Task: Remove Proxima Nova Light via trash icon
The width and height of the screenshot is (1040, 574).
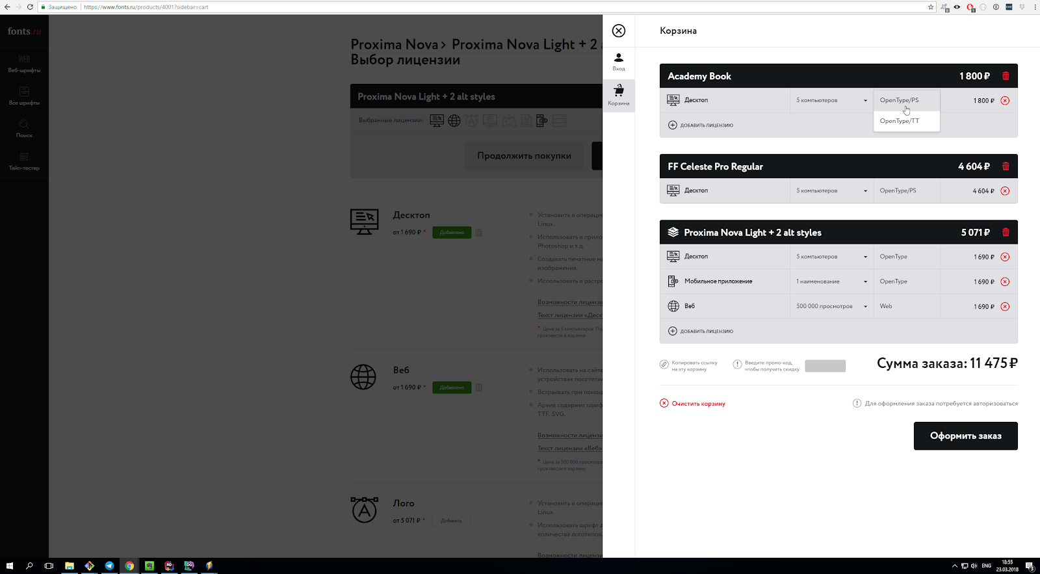Action: 1006,232
